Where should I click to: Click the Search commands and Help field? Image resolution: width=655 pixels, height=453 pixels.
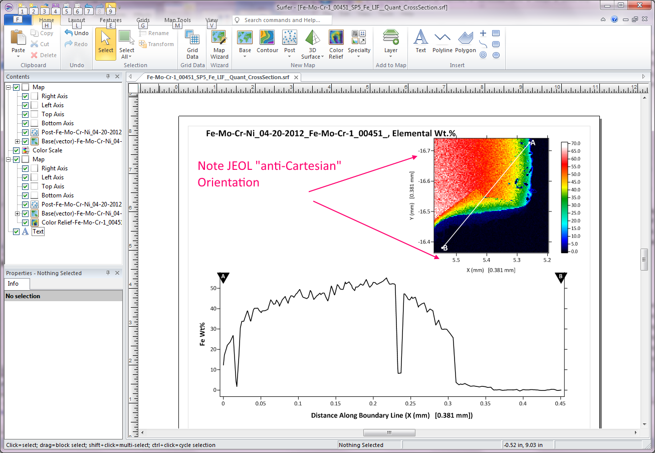[283, 20]
